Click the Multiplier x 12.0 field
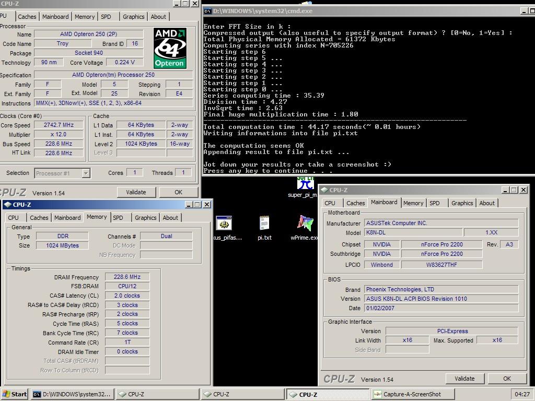 tap(59, 134)
